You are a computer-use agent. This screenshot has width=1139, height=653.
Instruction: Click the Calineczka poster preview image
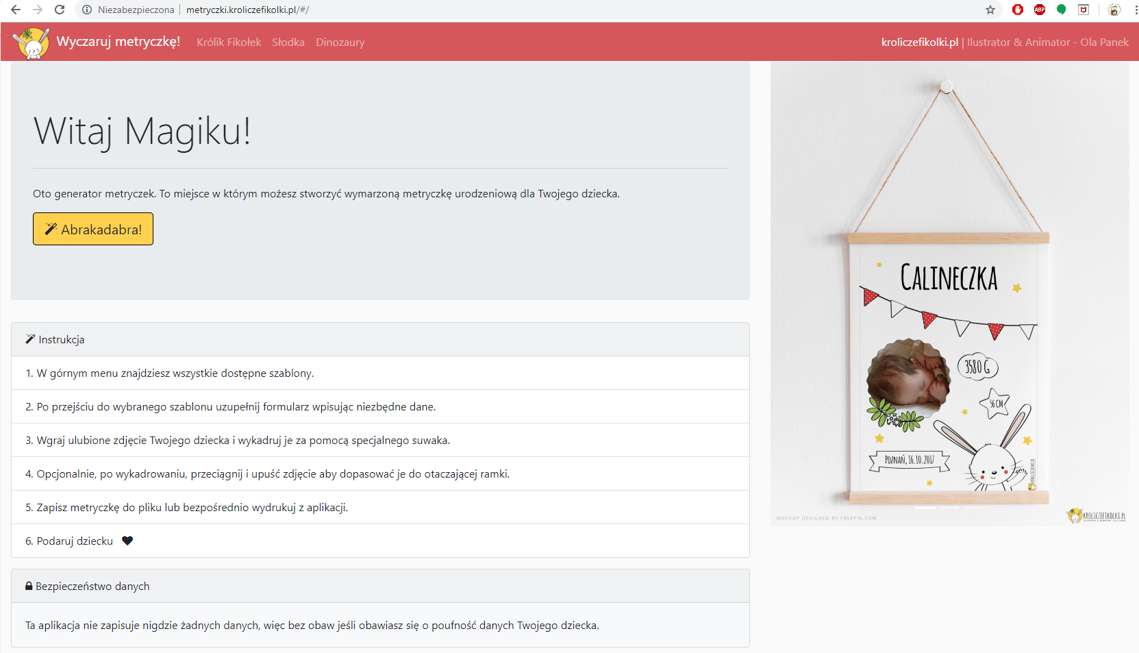pyautogui.click(x=949, y=295)
